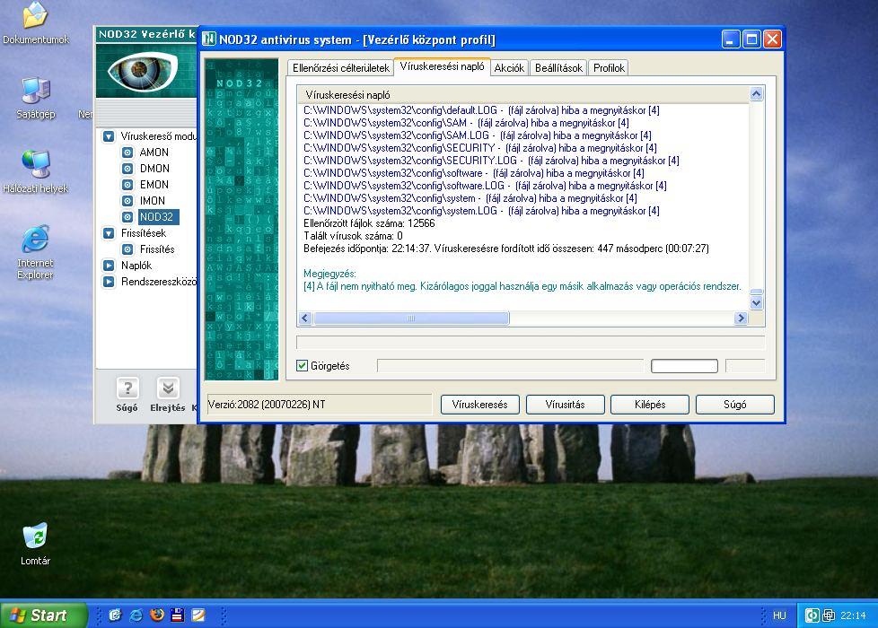Toggle the Görgetés checkbox
This screenshot has height=628, width=878.
point(303,365)
